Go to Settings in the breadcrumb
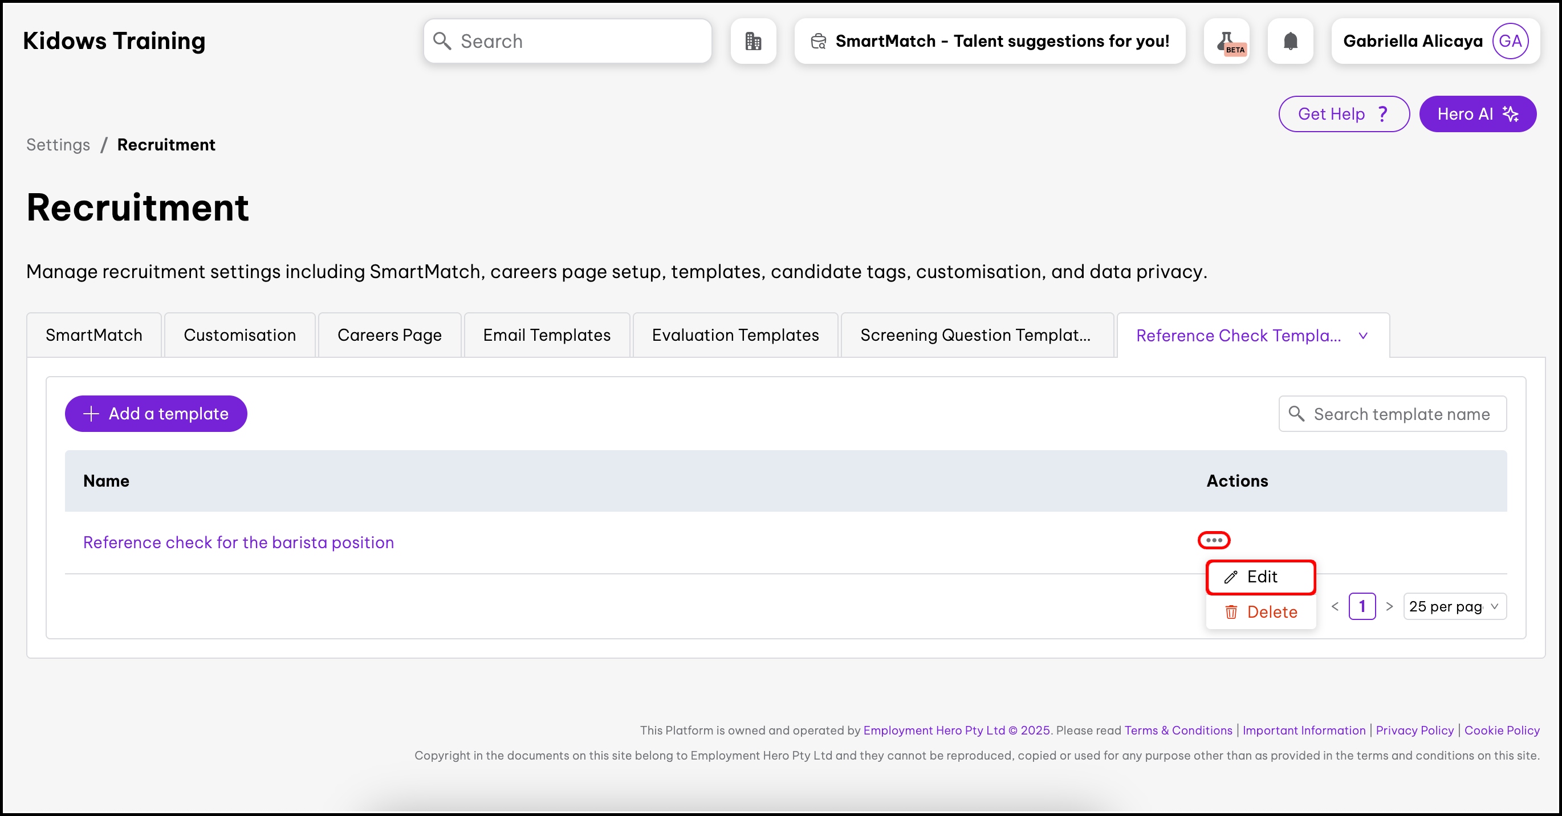1562x816 pixels. coord(58,145)
